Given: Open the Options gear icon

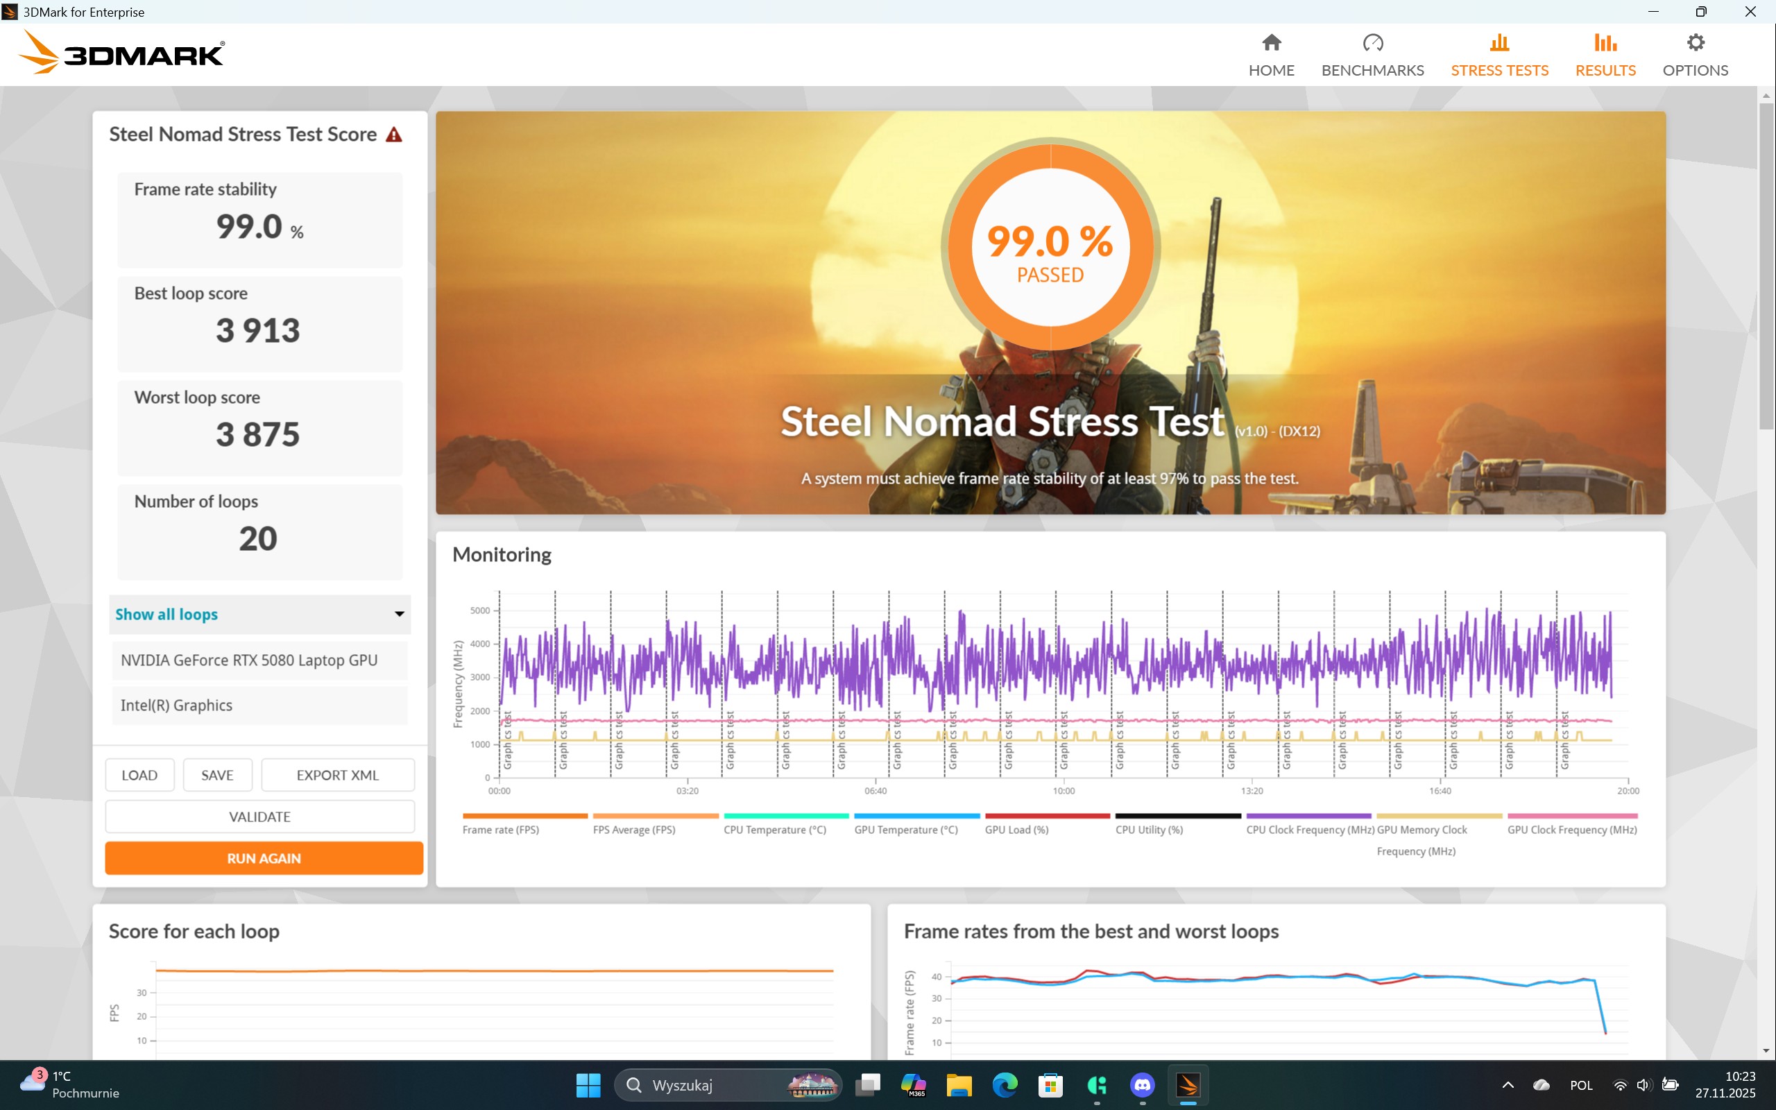Looking at the screenshot, I should (x=1695, y=42).
